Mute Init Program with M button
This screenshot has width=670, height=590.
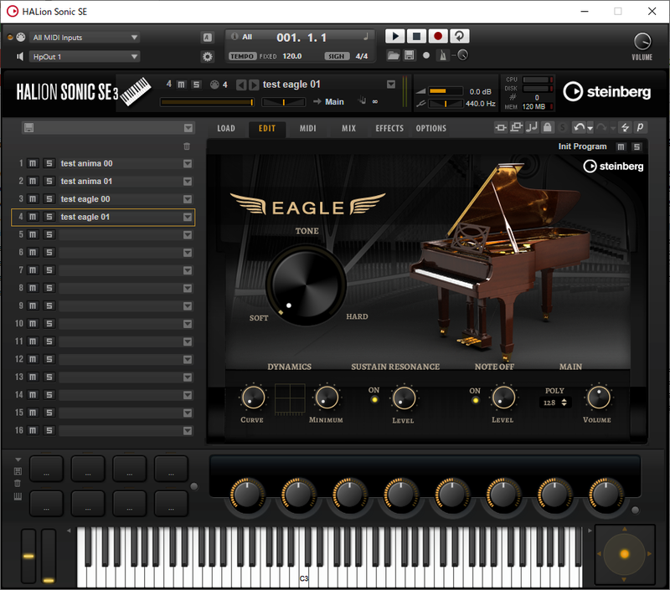(x=621, y=146)
